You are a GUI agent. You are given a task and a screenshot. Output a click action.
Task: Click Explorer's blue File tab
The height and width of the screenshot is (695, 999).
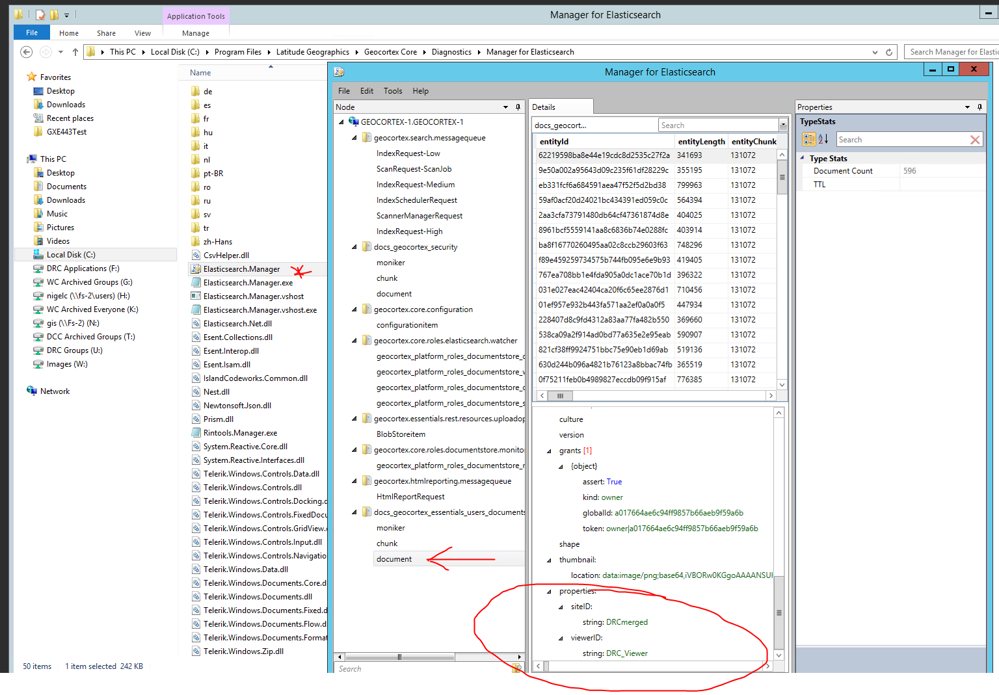32,33
